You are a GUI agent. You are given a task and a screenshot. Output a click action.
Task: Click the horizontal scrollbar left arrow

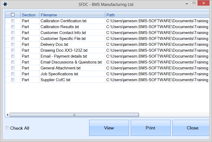point(7,115)
